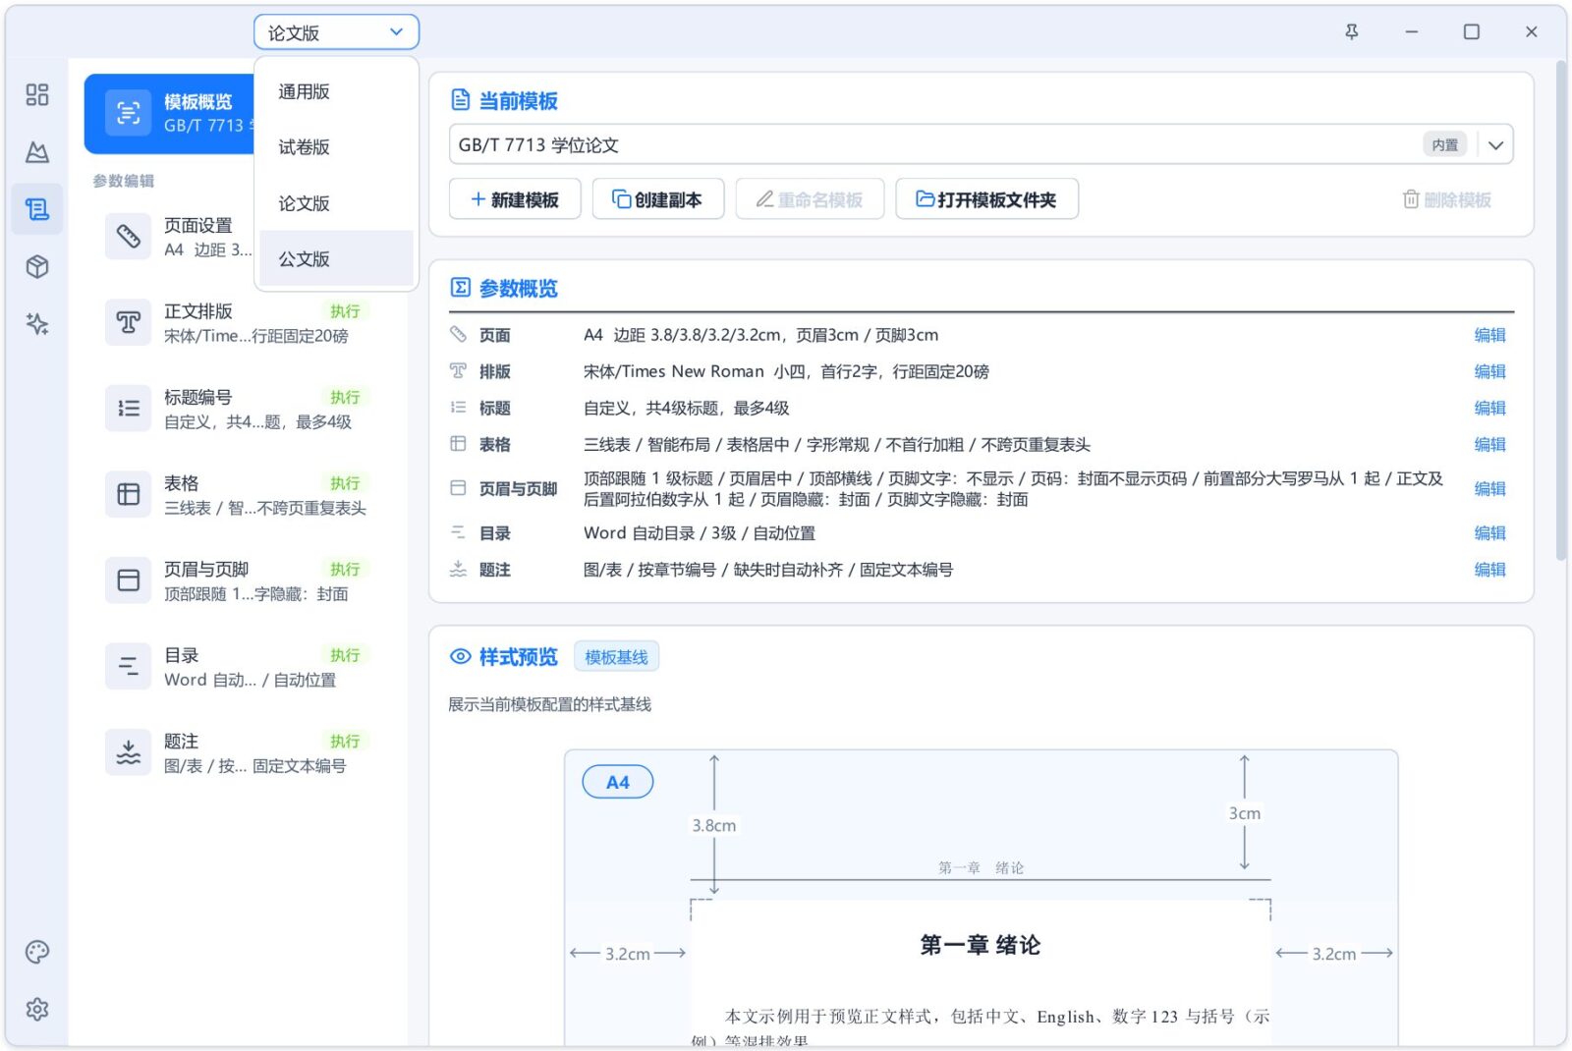Pin the window with the pin icon
Image resolution: width=1572 pixels, height=1051 pixels.
tap(1351, 31)
